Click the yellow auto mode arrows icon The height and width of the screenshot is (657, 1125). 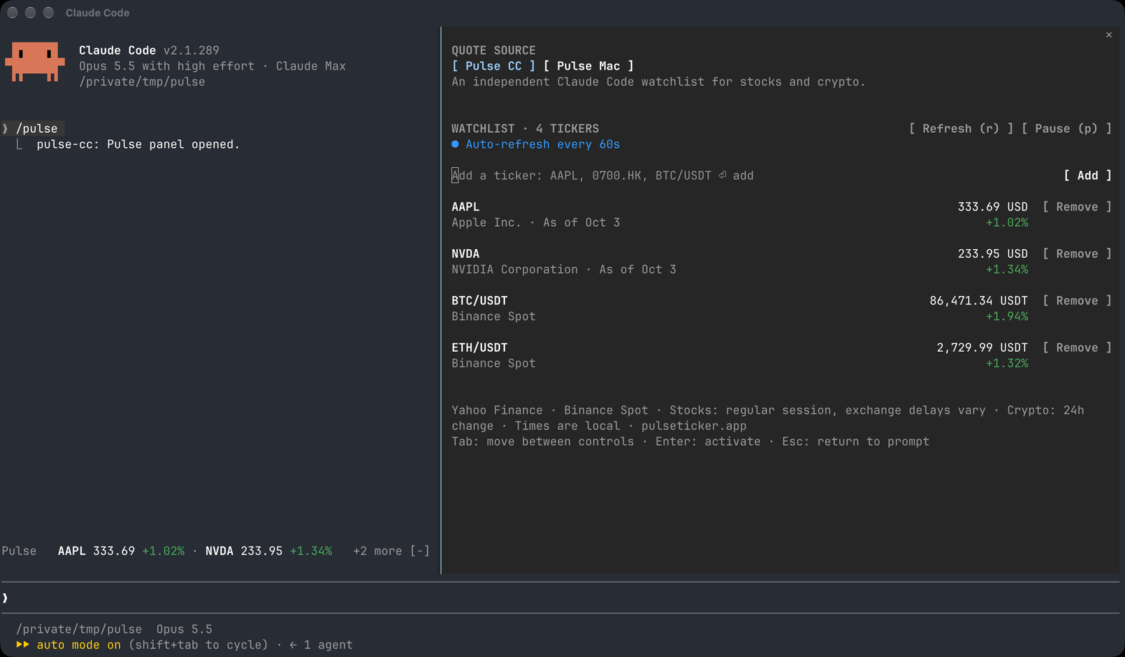coord(23,645)
